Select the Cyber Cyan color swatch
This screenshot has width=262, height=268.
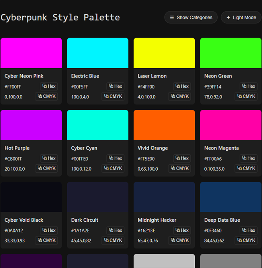tap(98, 125)
